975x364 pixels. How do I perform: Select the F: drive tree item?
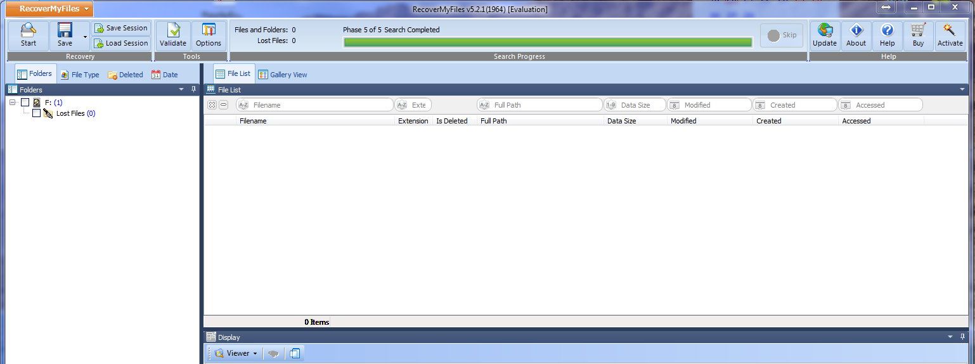click(x=53, y=102)
